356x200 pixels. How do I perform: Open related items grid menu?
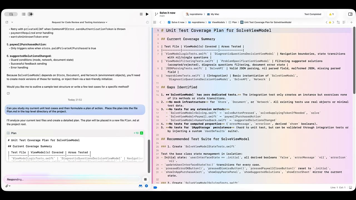tap(155, 22)
